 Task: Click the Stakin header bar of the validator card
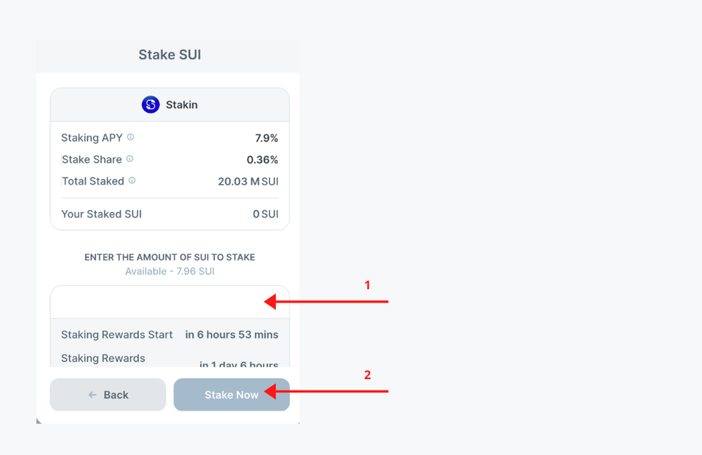point(168,104)
